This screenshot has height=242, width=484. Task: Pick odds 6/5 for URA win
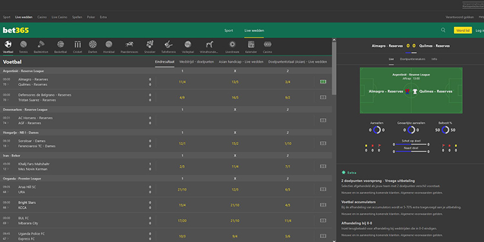coord(287,189)
